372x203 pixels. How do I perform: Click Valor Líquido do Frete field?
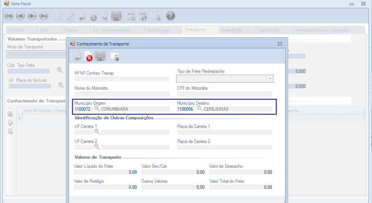[x=106, y=172]
